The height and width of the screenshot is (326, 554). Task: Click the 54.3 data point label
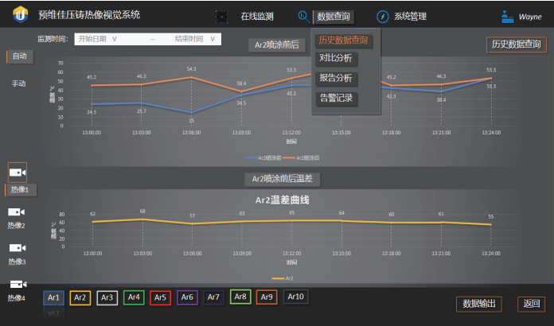pos(192,69)
